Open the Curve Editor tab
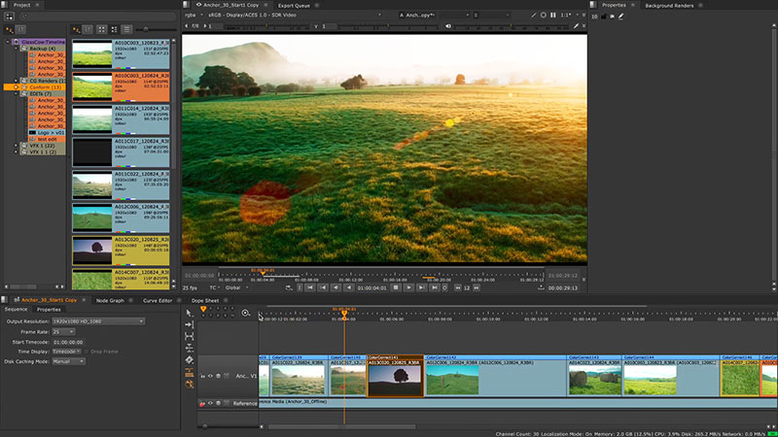778x437 pixels. (158, 300)
